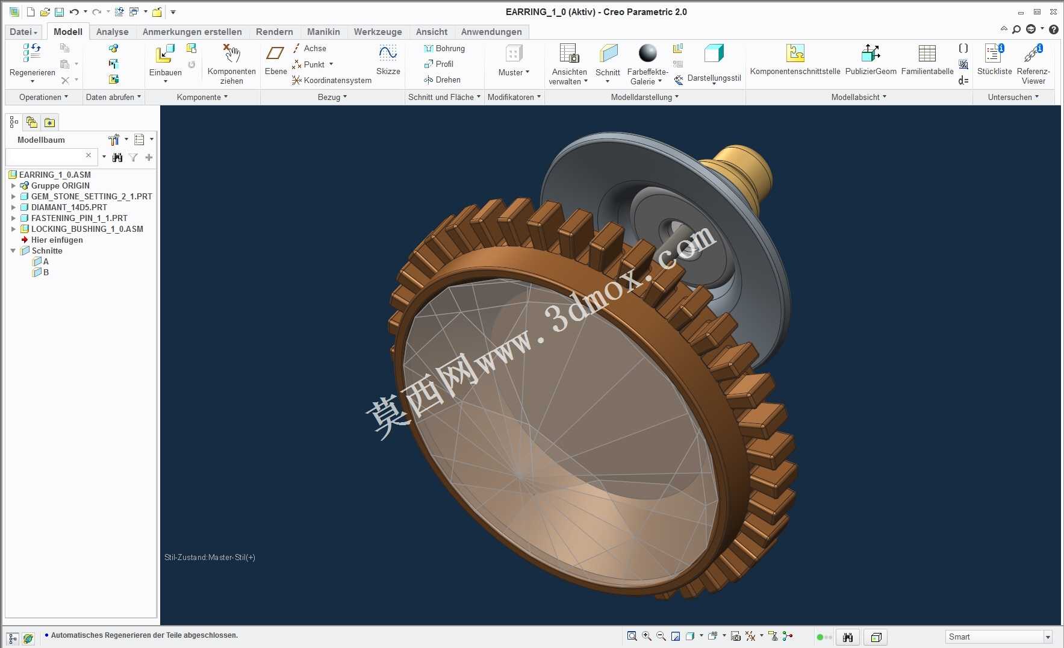Viewport: 1064px width, 648px height.
Task: Click the Schnitt section icon
Action: [608, 53]
